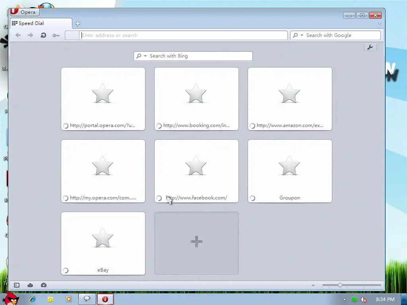Adjust the zoom slider handle
This screenshot has width=407, height=305.
[340, 285]
